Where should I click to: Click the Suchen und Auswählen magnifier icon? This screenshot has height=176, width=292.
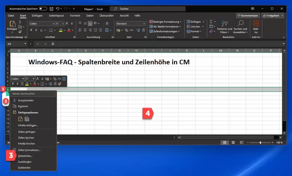pyautogui.click(x=241, y=23)
